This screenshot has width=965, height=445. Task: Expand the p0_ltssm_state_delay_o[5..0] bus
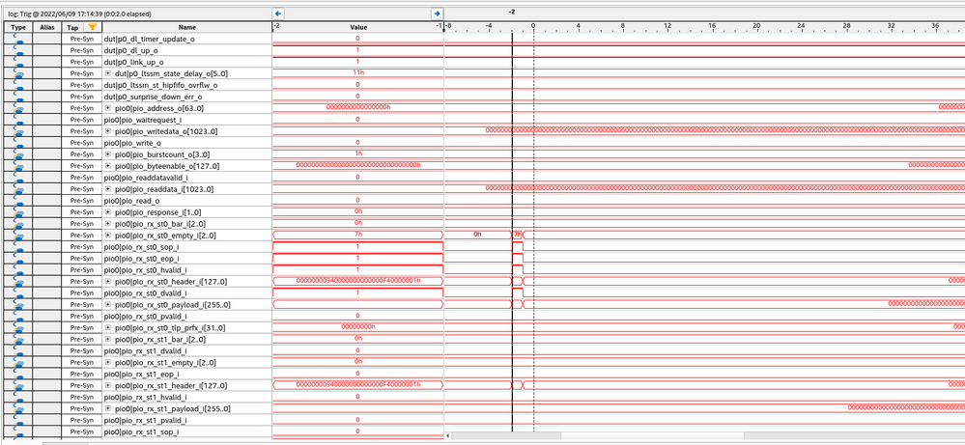tap(107, 73)
